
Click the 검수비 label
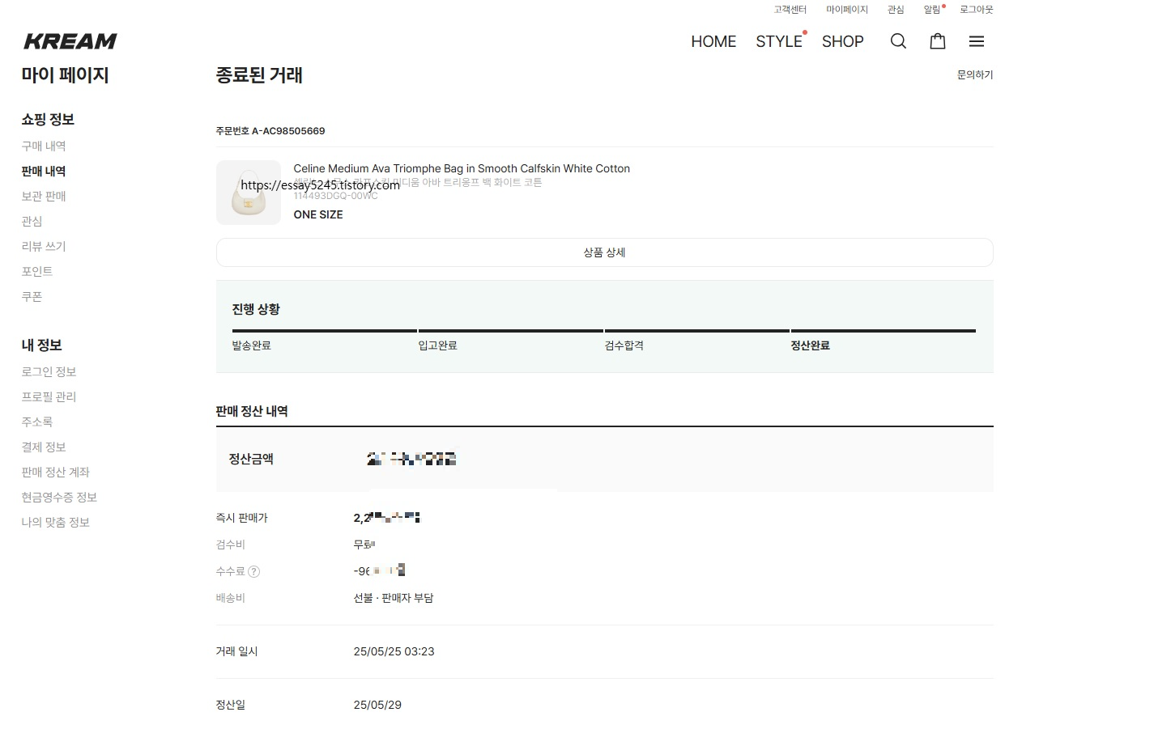click(x=230, y=545)
